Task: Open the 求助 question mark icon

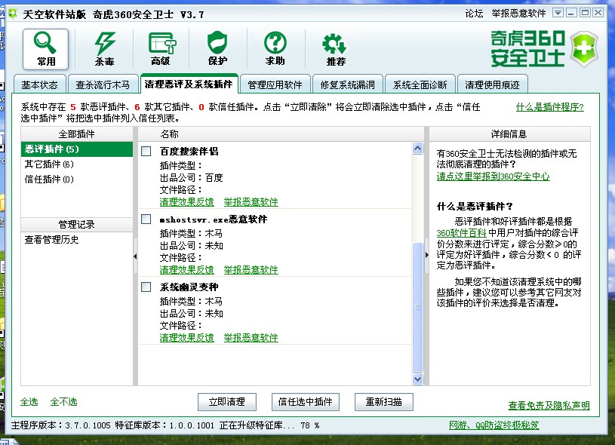Action: coord(275,49)
